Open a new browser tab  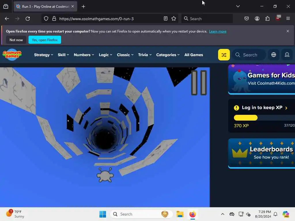pos(83,7)
